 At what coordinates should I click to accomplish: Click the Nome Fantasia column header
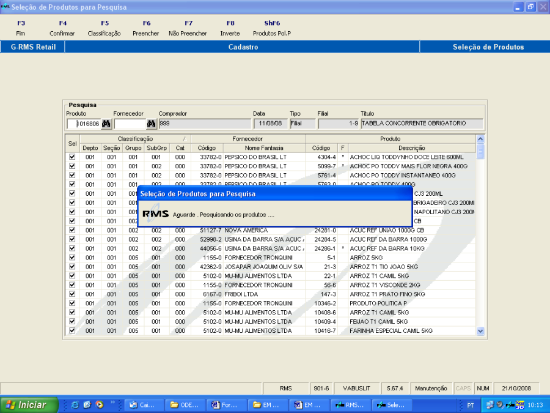[x=264, y=148]
